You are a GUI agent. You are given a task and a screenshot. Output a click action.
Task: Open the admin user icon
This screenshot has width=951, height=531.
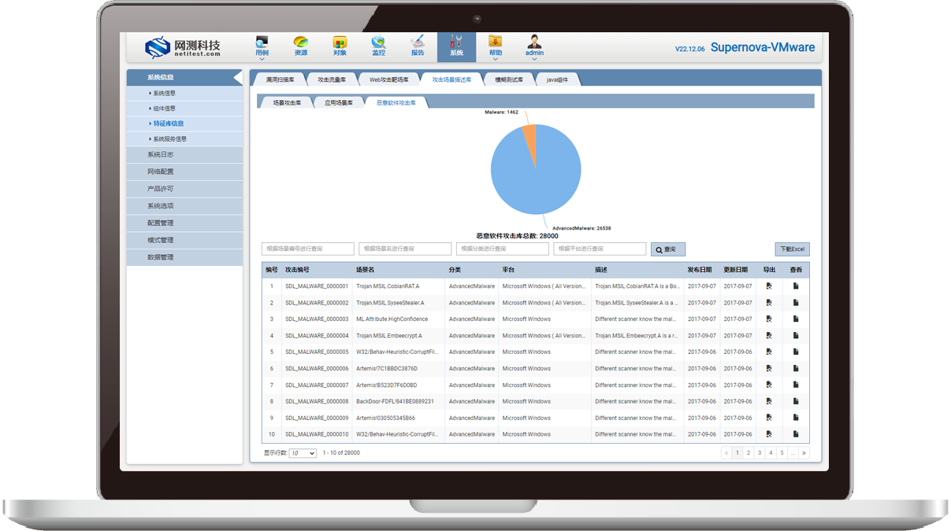(534, 46)
